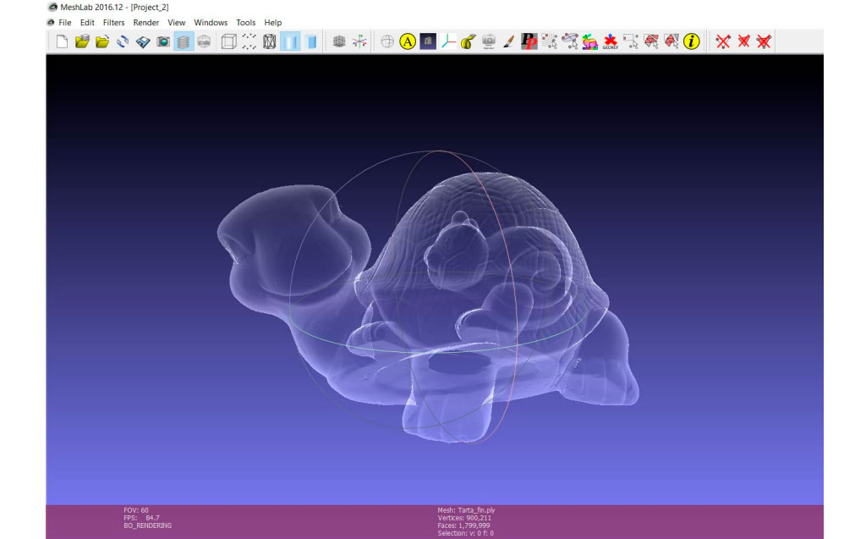This screenshot has height=539, width=866.
Task: Select the Z-painting paintbrush tool
Action: pos(508,41)
